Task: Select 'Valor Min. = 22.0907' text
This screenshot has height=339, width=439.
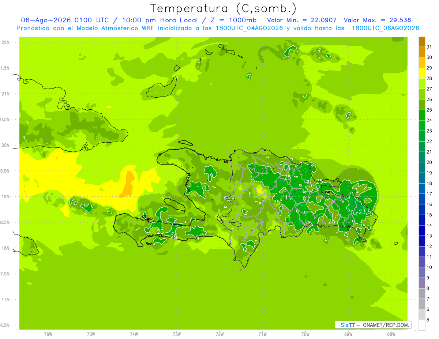Action: [x=302, y=20]
